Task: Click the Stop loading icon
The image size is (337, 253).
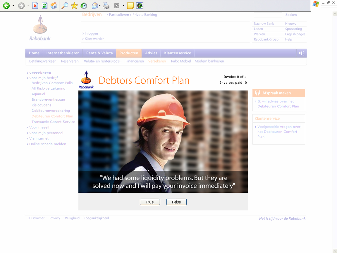Action: pos(35,6)
